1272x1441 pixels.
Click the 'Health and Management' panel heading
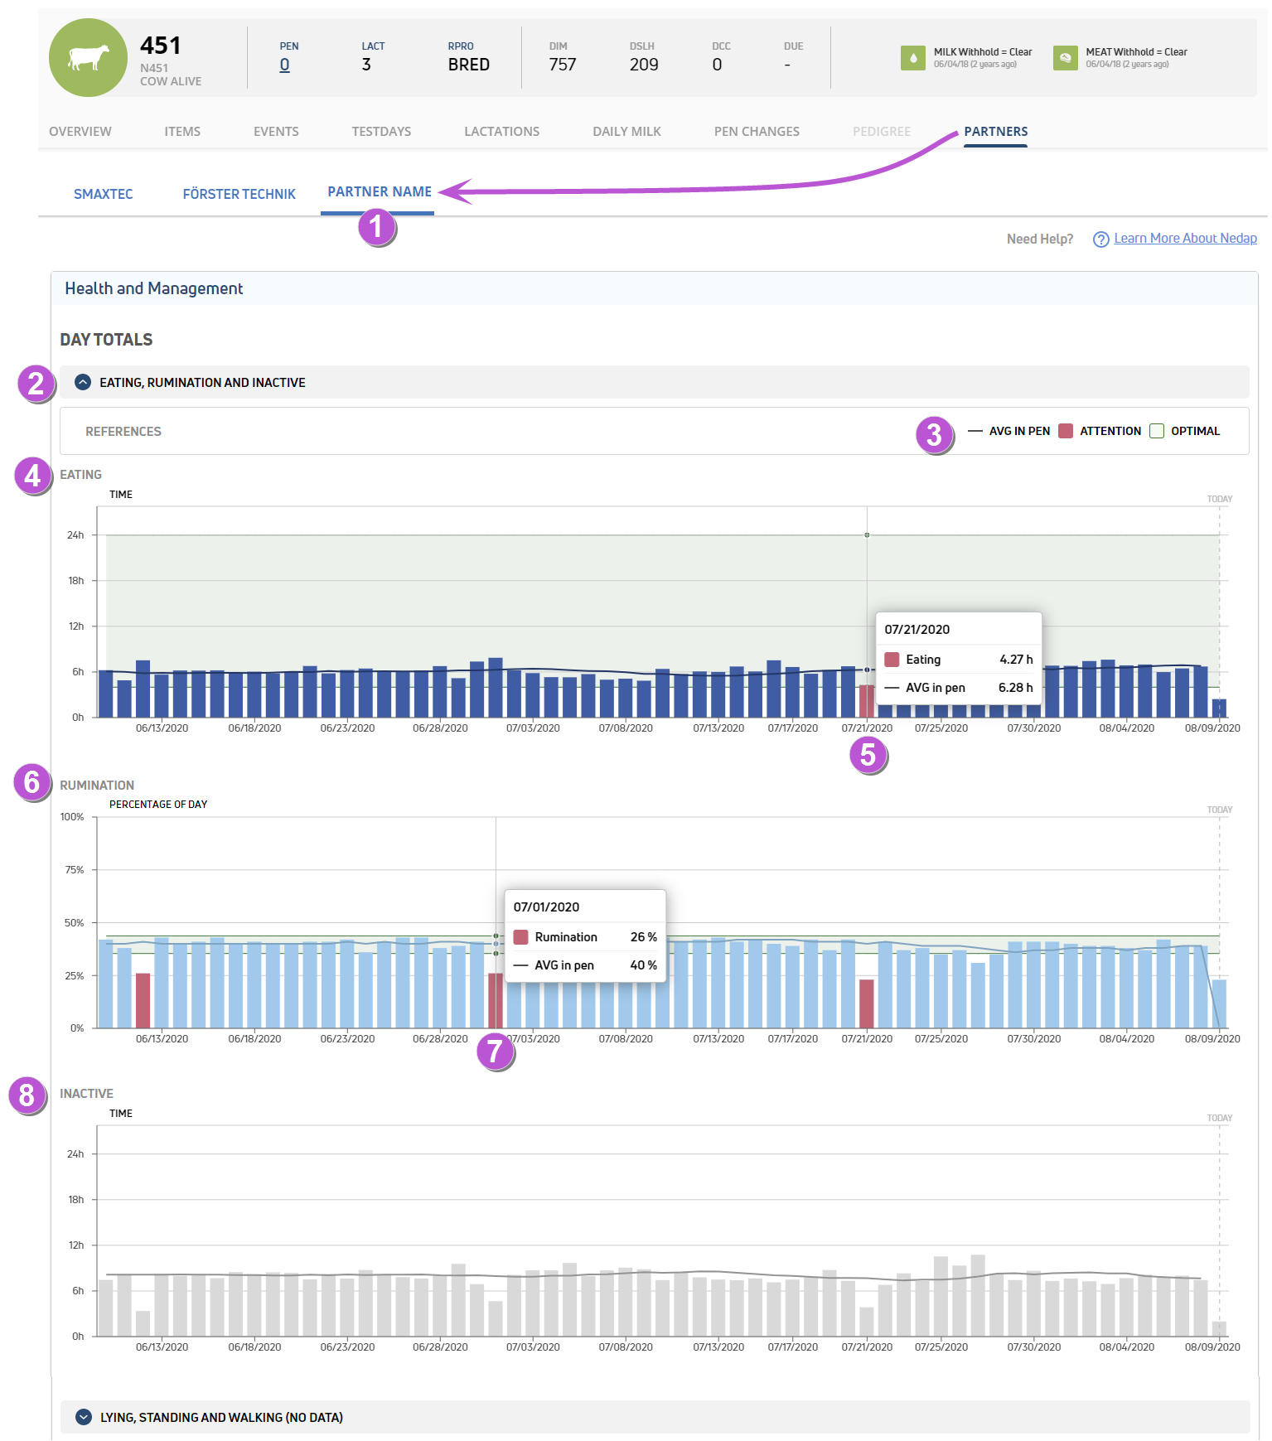click(154, 288)
